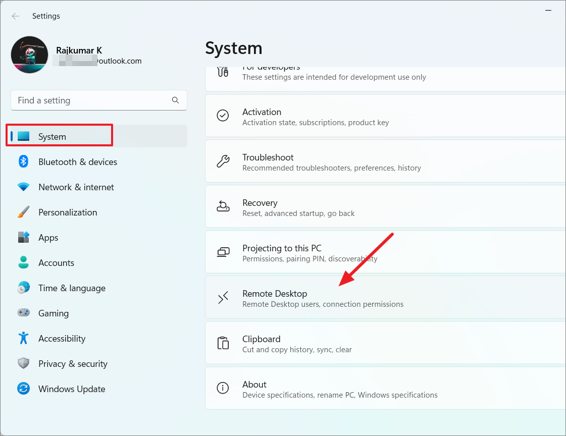The height and width of the screenshot is (436, 566).
Task: Click the magnifier search icon
Action: pyautogui.click(x=175, y=100)
